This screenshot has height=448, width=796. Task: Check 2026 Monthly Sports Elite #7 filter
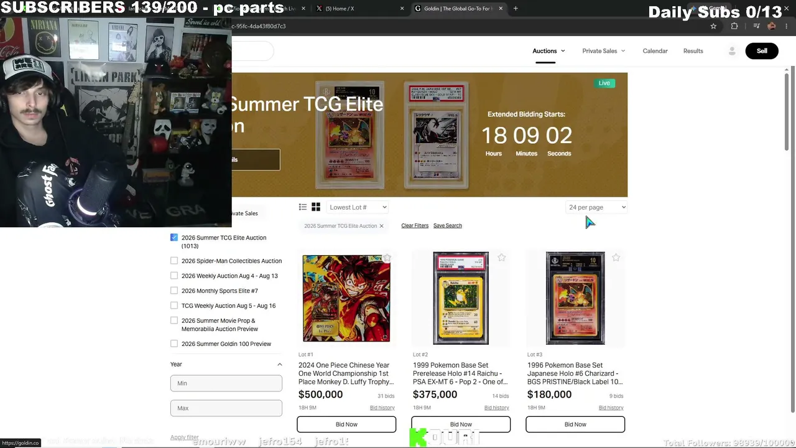(x=174, y=291)
